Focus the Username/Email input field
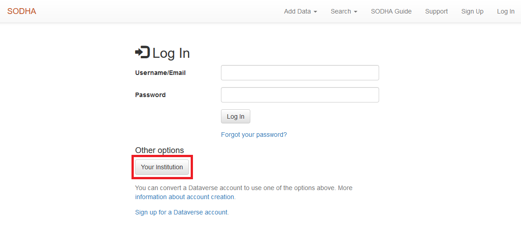 [x=300, y=73]
